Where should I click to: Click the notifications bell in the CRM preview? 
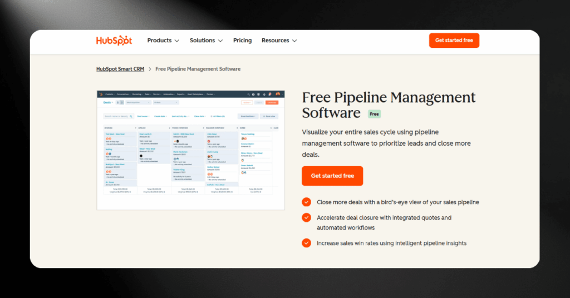270,94
